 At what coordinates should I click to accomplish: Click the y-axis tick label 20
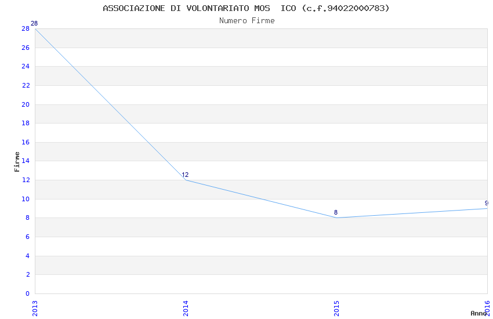pos(26,104)
